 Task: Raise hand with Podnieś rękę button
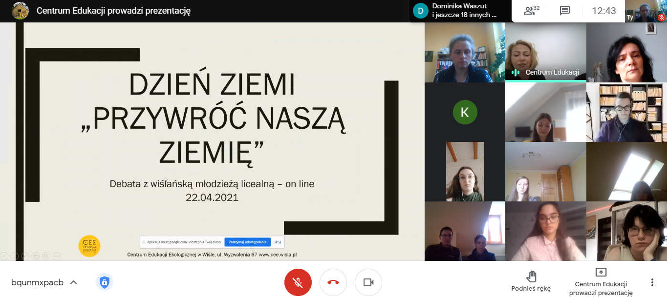click(531, 281)
